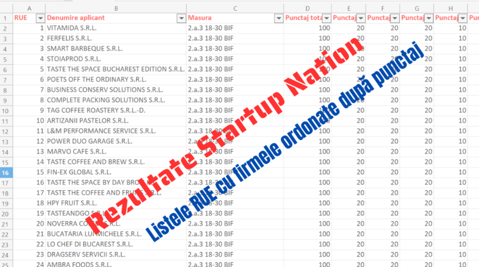Select the cell 'FERFELIS S.R.L.'

coord(116,38)
